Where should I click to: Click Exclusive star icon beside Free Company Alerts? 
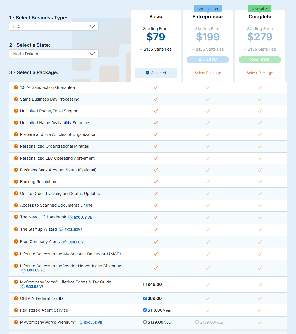point(64,242)
